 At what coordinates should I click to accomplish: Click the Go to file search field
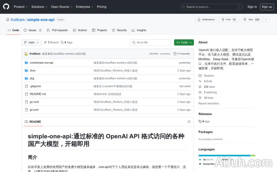point(150,42)
